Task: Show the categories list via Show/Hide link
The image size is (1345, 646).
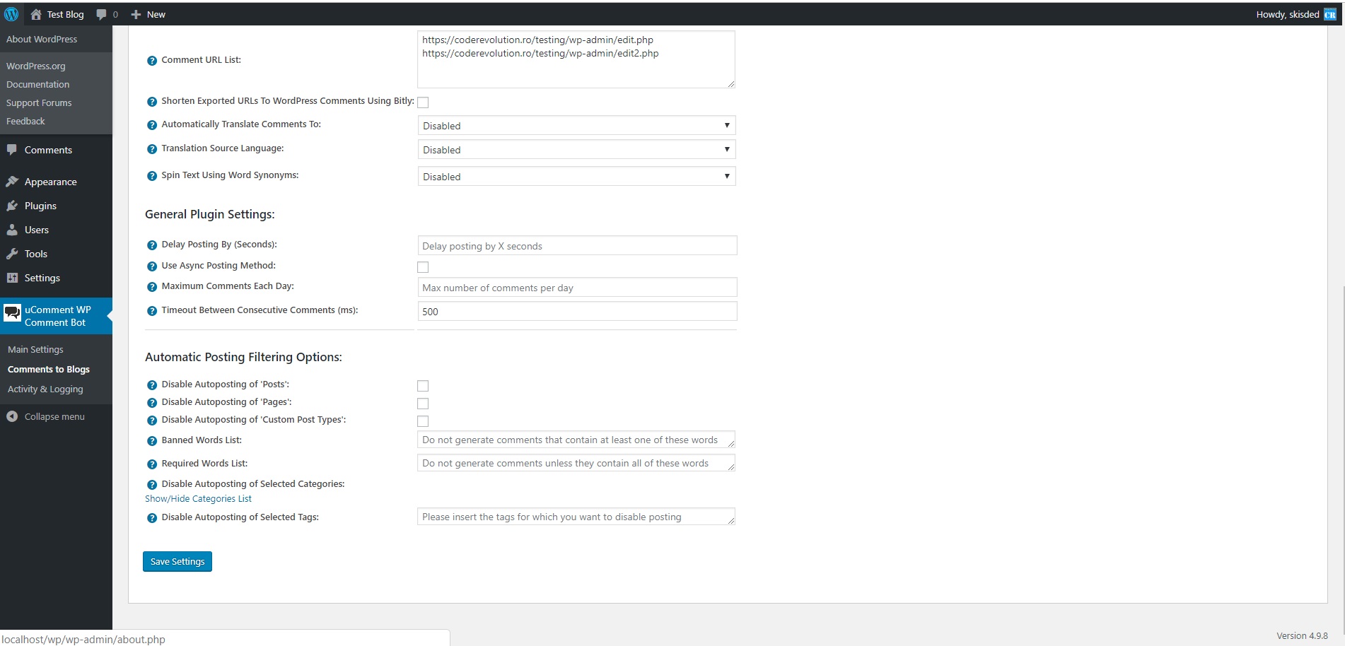Action: (198, 498)
